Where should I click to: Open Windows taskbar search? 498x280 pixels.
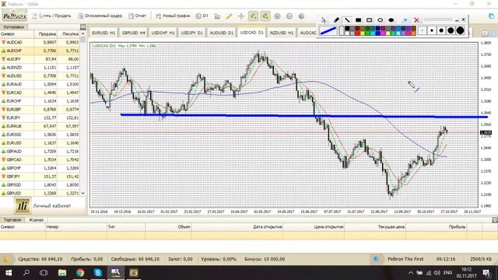pyautogui.click(x=26, y=273)
